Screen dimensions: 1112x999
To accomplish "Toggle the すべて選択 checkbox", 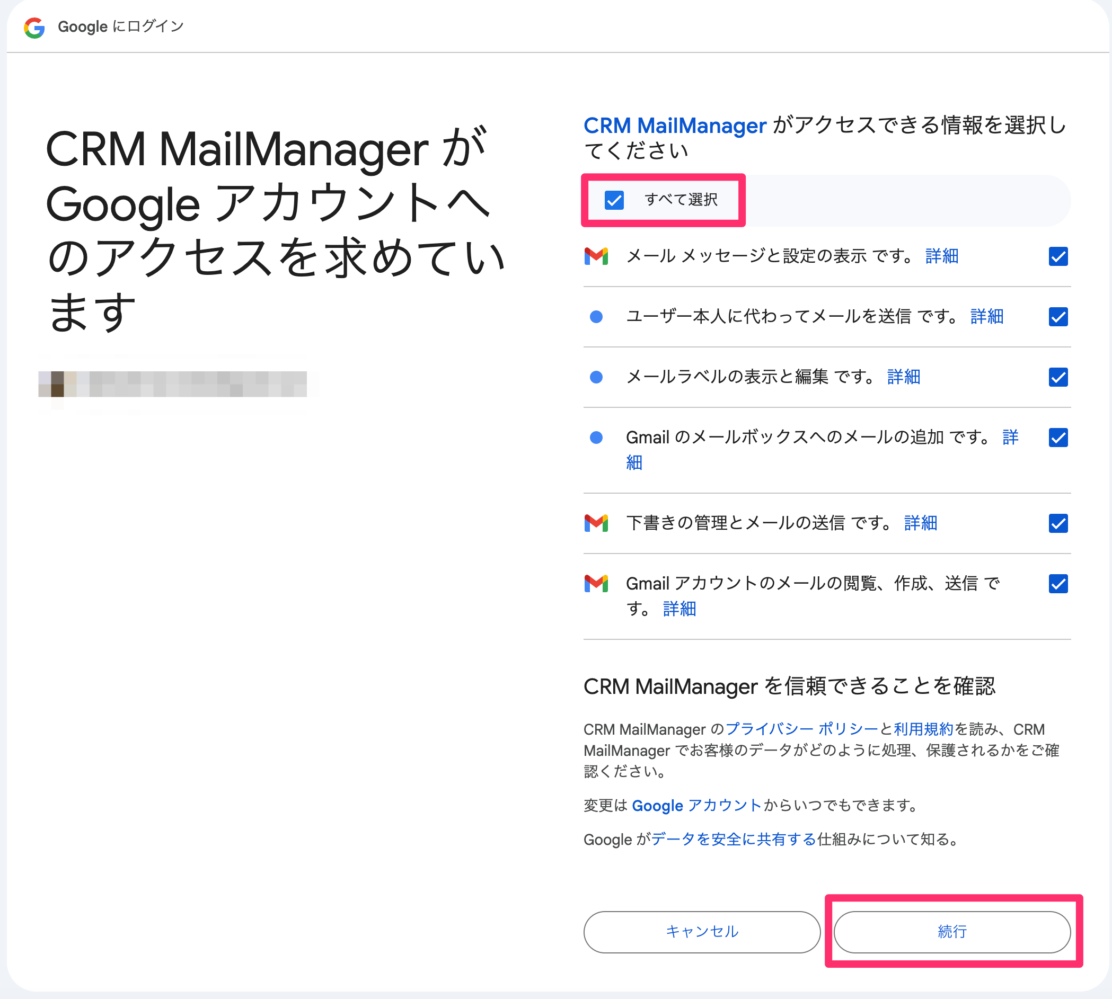I will 614,200.
